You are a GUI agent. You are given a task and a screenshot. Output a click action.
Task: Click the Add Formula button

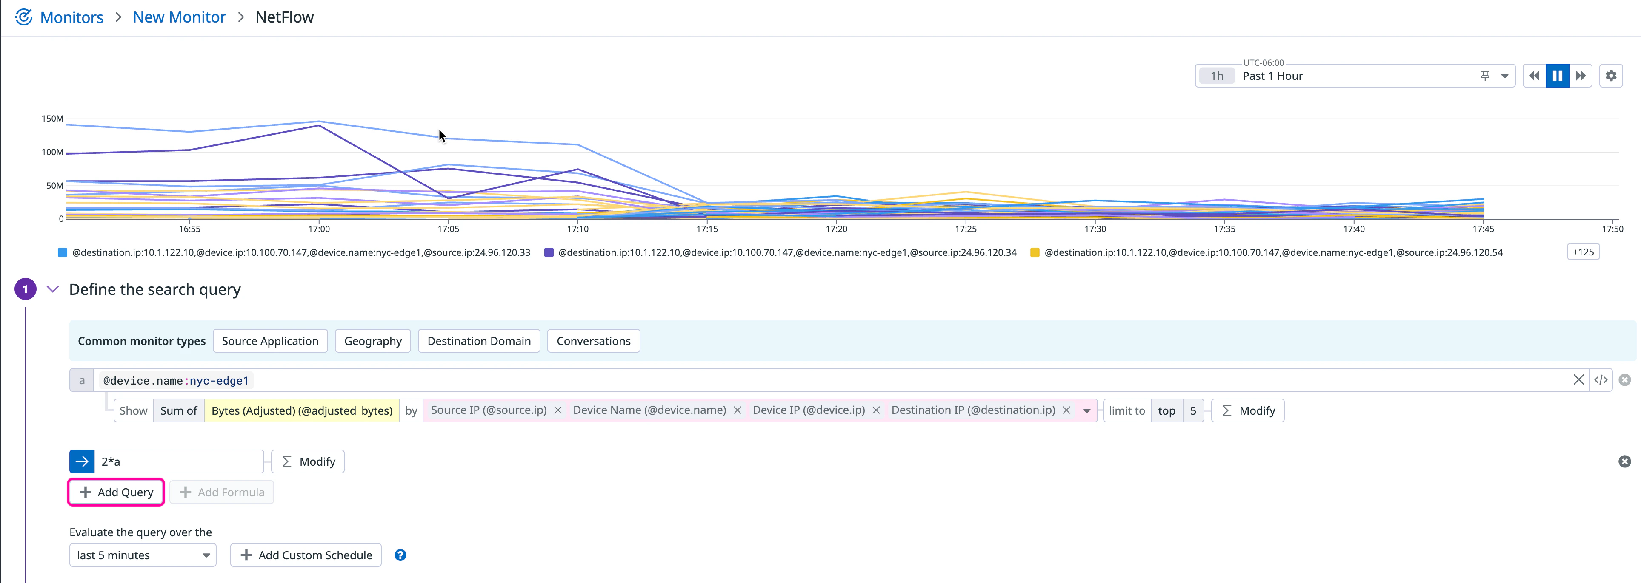click(222, 492)
